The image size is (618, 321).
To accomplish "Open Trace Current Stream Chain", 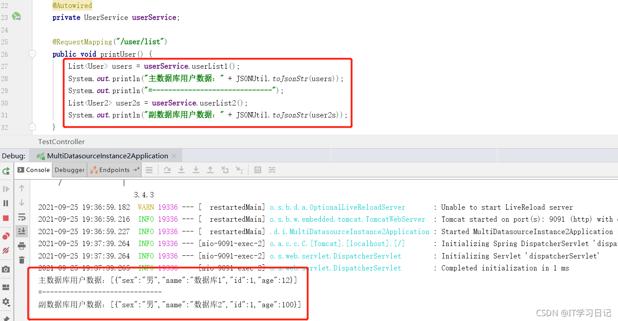I will [272, 170].
